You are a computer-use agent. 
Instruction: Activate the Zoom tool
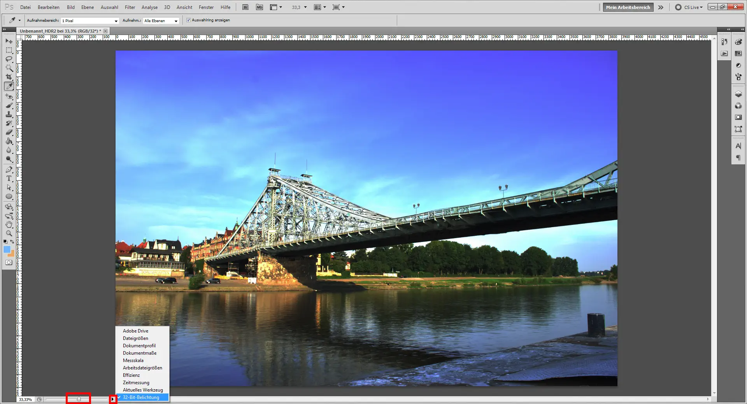[9, 233]
